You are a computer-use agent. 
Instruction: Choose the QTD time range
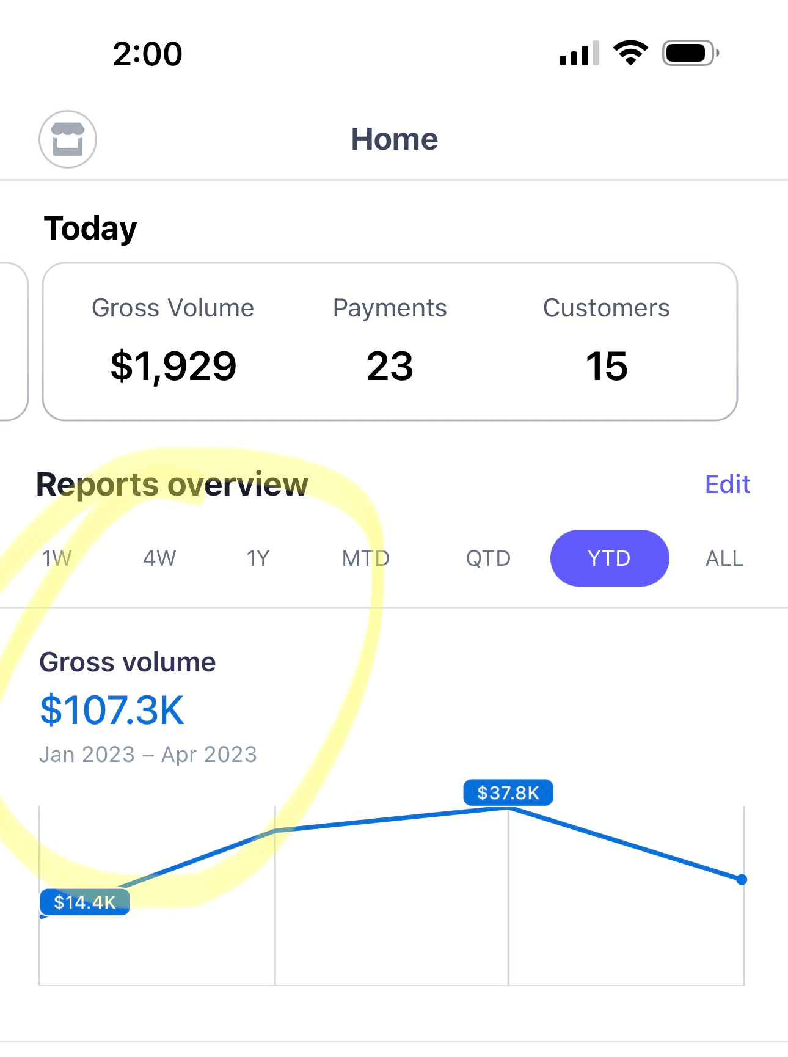pyautogui.click(x=488, y=558)
